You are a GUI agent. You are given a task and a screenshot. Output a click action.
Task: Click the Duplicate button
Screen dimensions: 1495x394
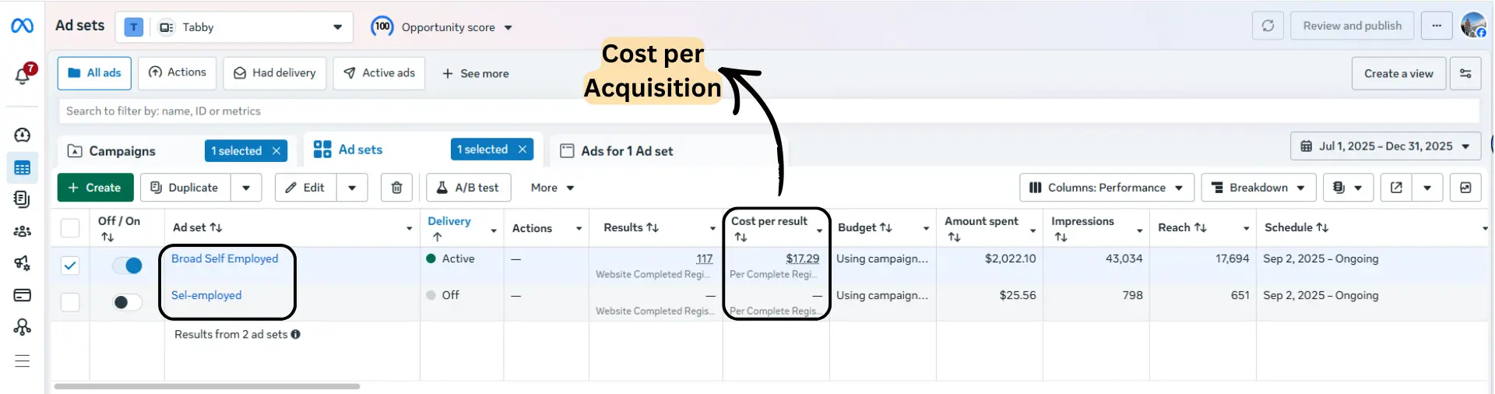(185, 188)
